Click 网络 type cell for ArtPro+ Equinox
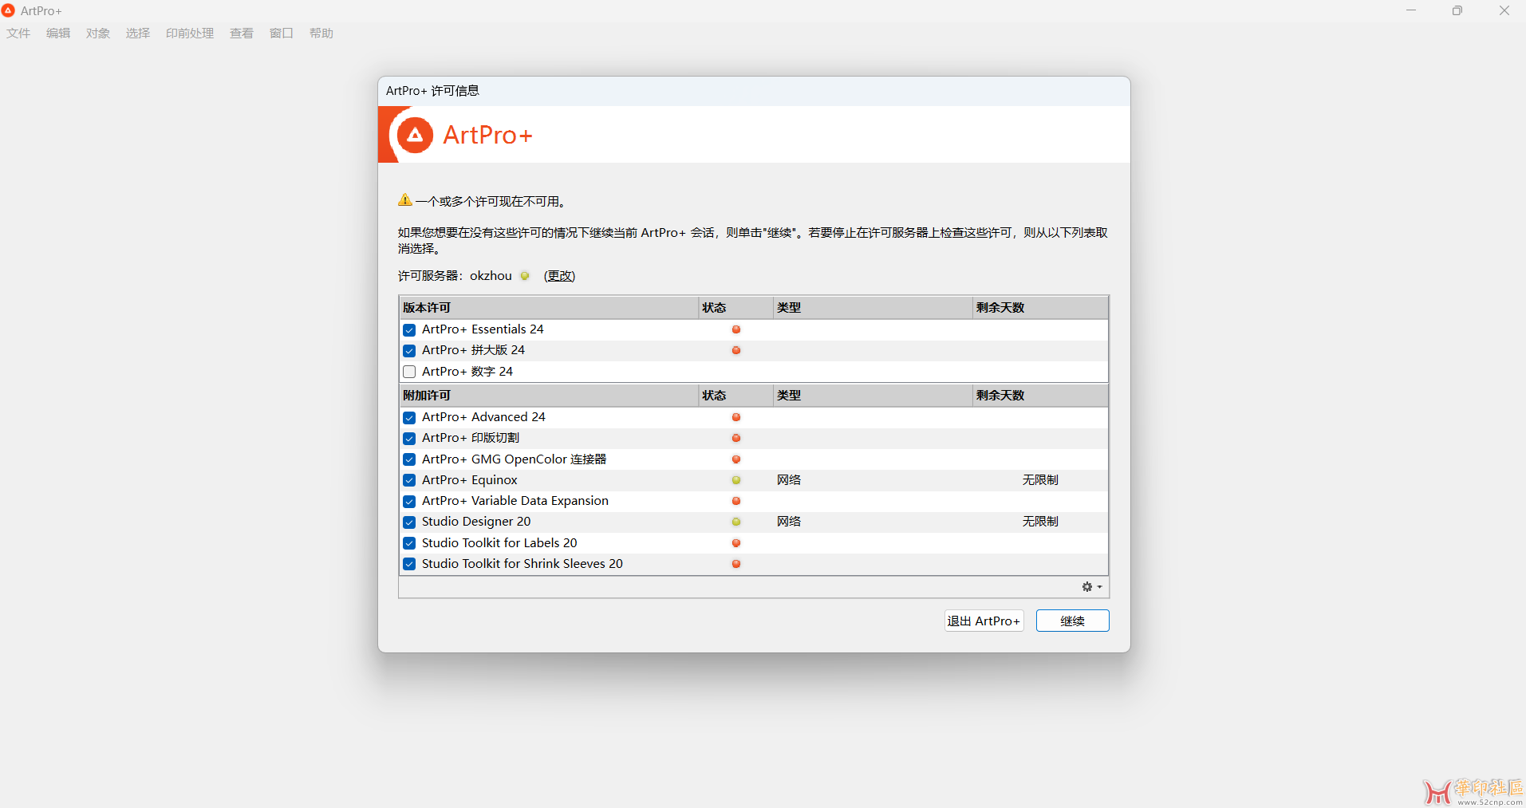1526x808 pixels. 789,480
